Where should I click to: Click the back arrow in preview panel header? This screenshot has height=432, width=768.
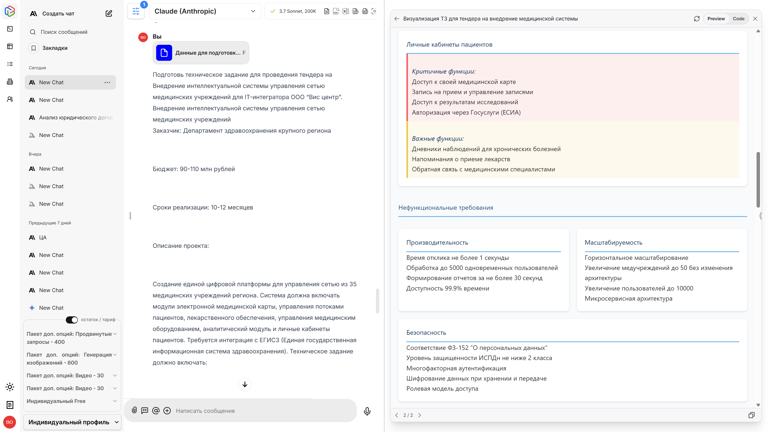397,18
